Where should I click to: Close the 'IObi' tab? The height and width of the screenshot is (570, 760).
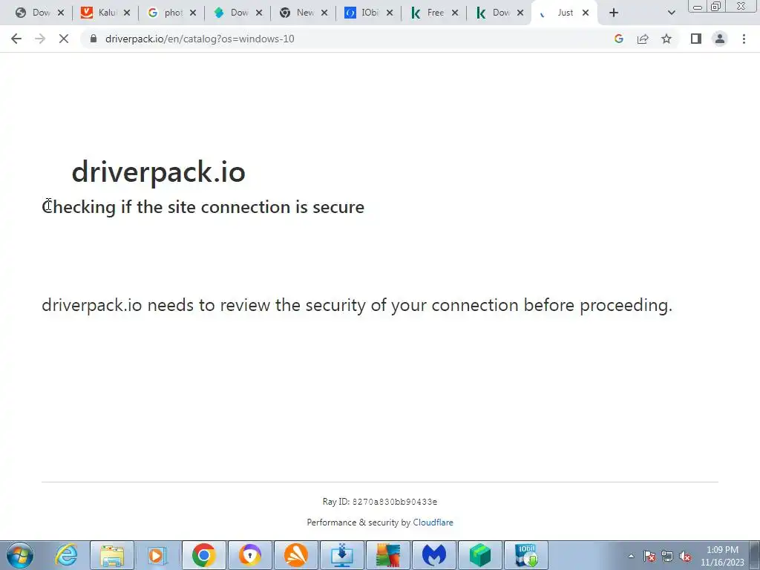[389, 13]
